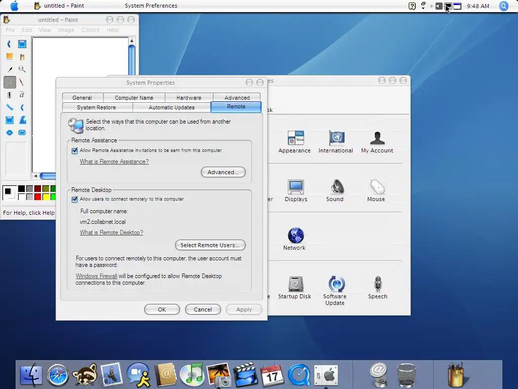Open Startup Disk preference pane
Screen dimensions: 518x389
tap(294, 288)
